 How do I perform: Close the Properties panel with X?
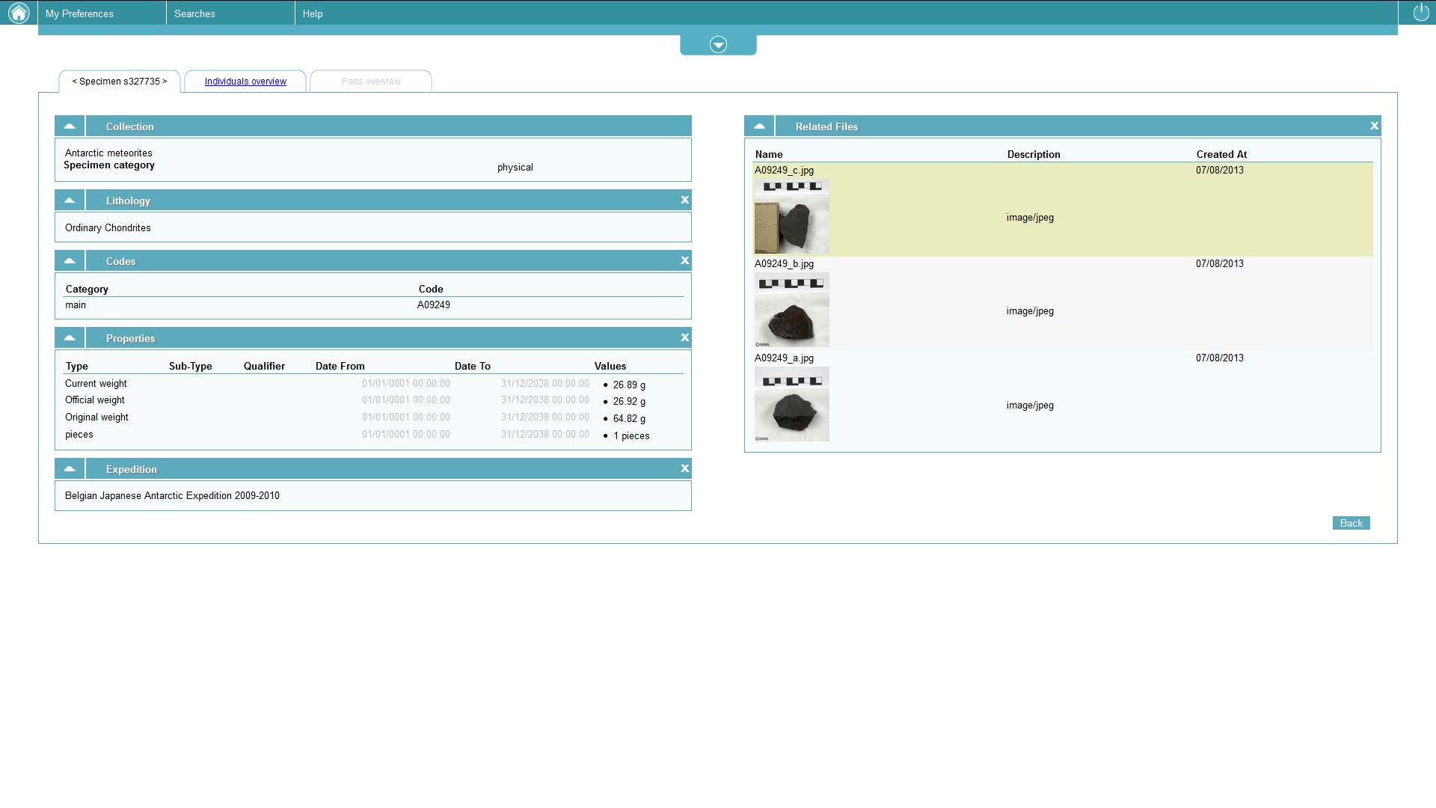pyautogui.click(x=684, y=337)
